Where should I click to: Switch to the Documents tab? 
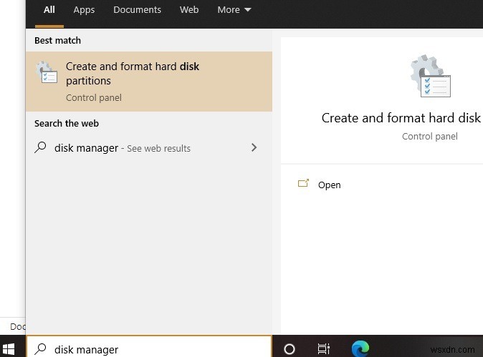137,10
